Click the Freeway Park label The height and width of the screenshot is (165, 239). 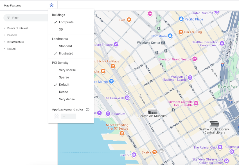point(227,87)
